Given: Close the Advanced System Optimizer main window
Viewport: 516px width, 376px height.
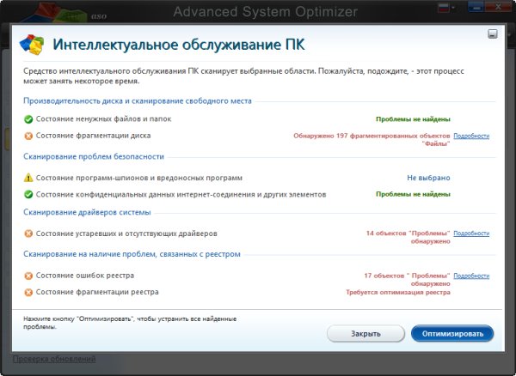Looking at the screenshot, I should pyautogui.click(x=498, y=7).
